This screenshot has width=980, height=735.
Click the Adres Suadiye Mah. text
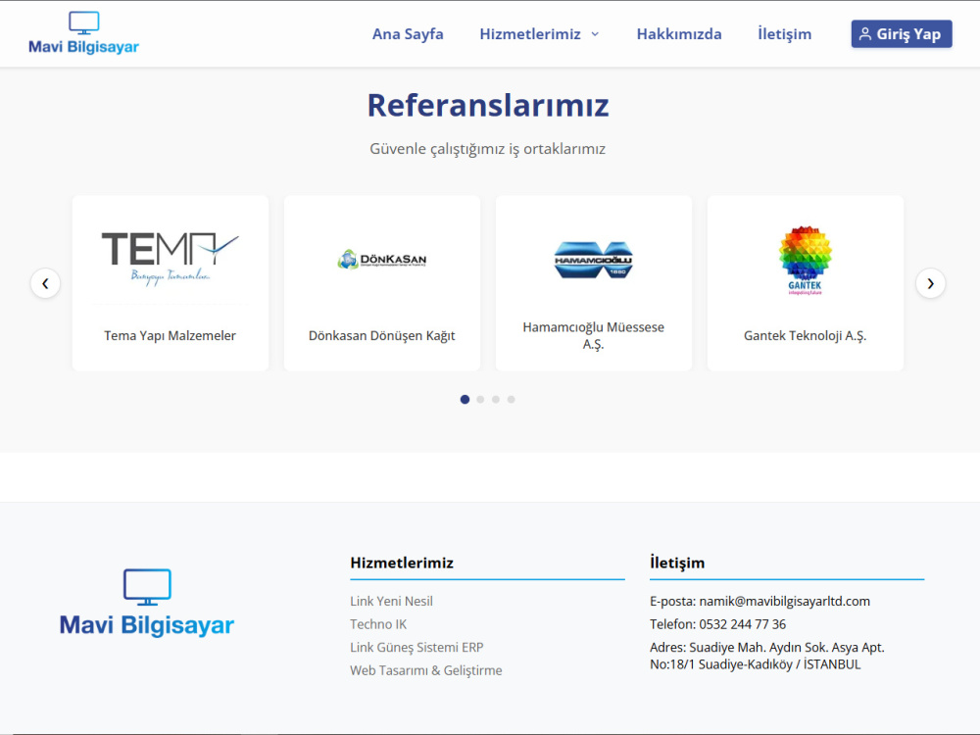click(x=767, y=656)
